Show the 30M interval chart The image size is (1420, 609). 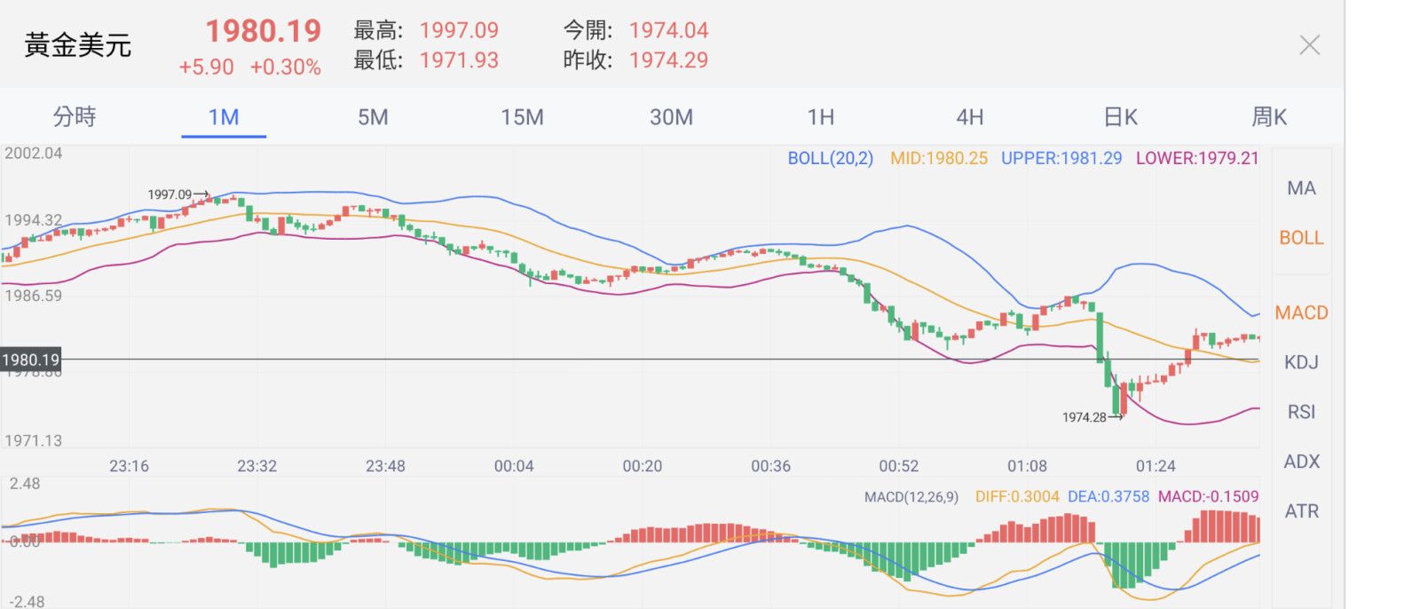[x=671, y=117]
